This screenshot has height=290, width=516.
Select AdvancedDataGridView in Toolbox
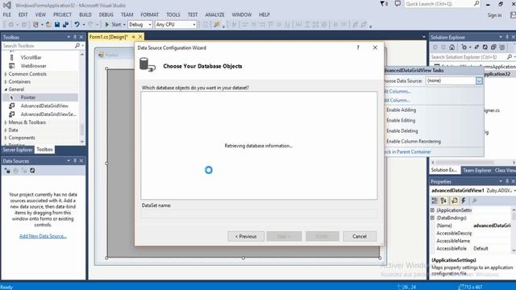(44, 106)
